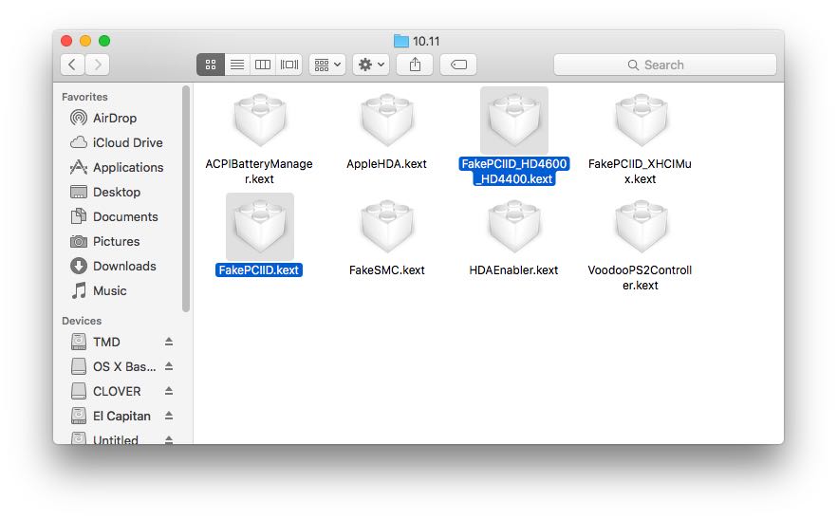Select the ACPIBatteryManager.kext icon
The image size is (837, 520).
(260, 121)
